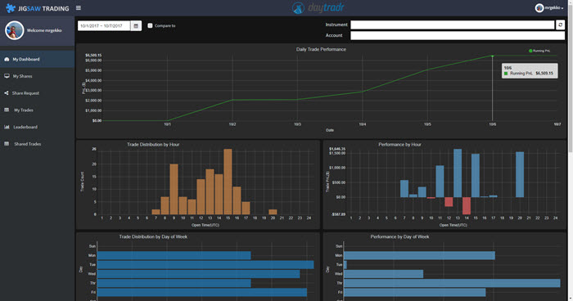Click the hour 20 bar in Trade Distribution

273,212
